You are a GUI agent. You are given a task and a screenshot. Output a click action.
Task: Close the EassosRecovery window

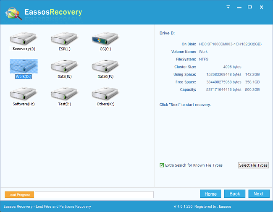[261, 7]
